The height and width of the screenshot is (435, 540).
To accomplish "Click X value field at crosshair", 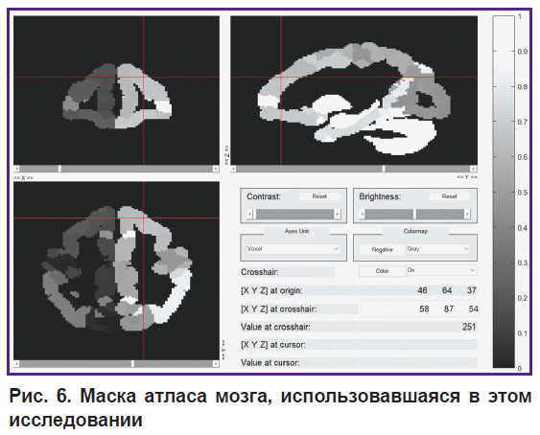I will point(424,309).
